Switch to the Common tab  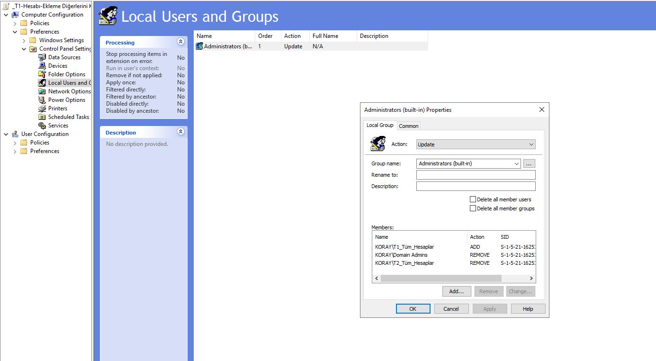click(x=408, y=126)
